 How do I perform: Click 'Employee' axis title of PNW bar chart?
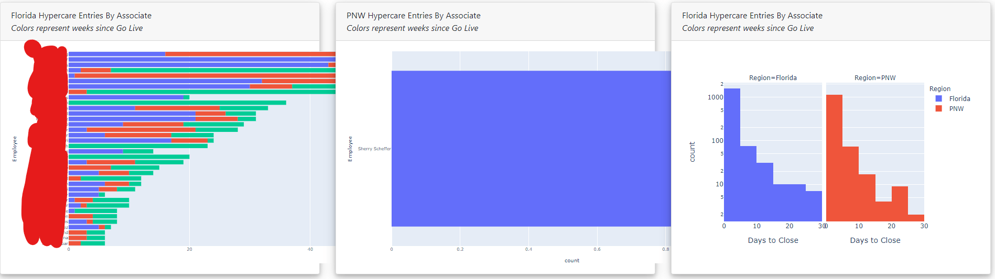(x=350, y=149)
